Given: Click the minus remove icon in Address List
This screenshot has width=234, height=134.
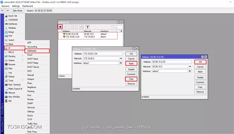Looking at the screenshot, I should click(65, 27).
